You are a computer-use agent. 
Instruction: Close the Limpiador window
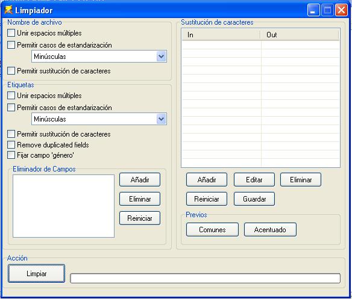pyautogui.click(x=341, y=10)
